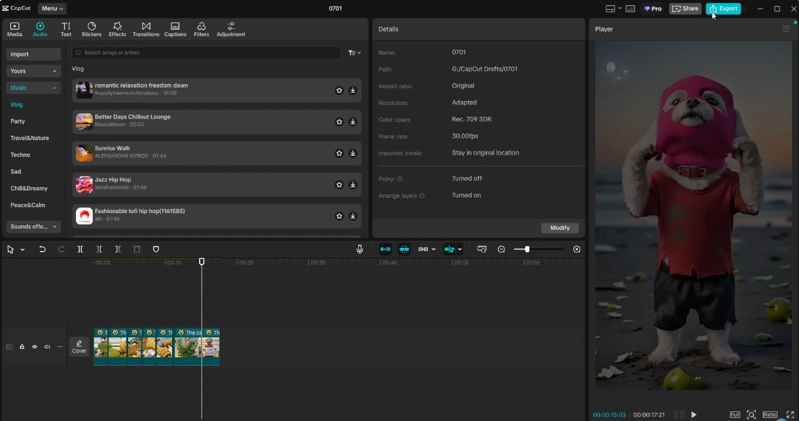
Task: Toggle lock on the video track
Action: pos(22,347)
